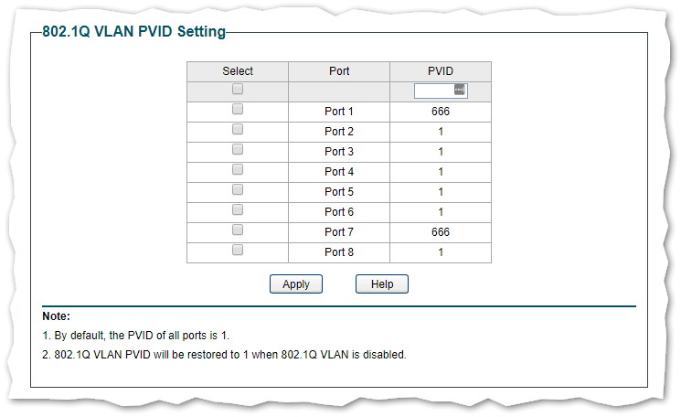Click Port 7 PVID value 666
Screen dimensions: 681x417
click(x=441, y=232)
